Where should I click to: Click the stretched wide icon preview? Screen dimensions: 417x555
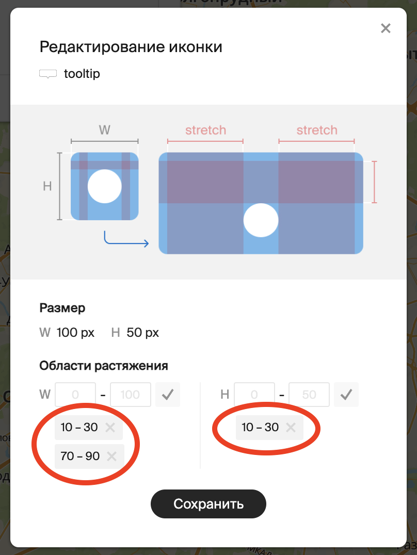(261, 203)
